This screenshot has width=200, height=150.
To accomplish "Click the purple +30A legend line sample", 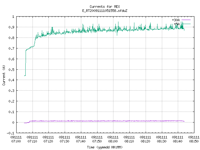I will tap(186, 20).
